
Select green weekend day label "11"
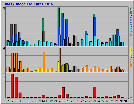point(47,101)
